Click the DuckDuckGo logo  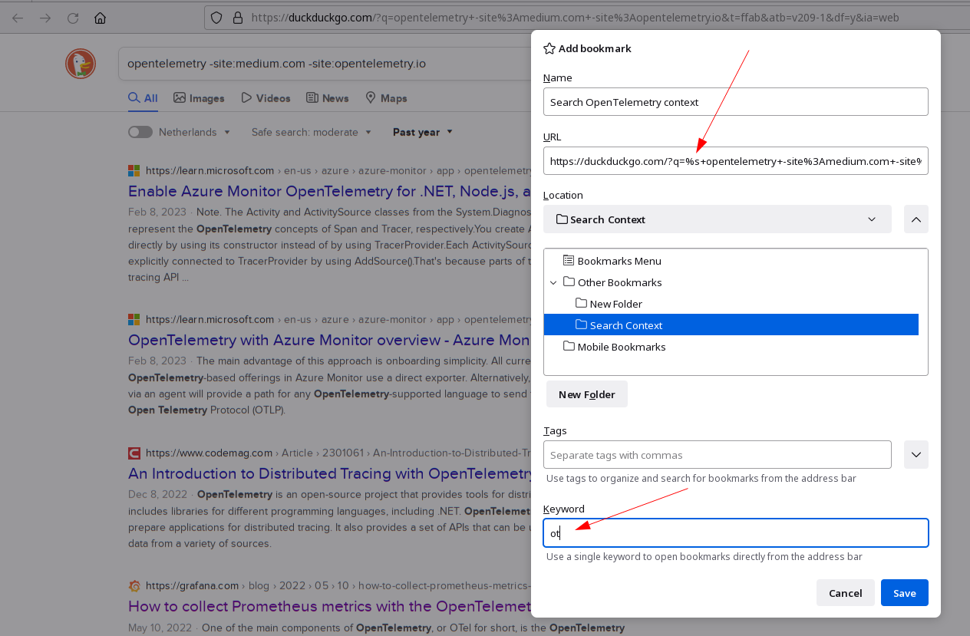pos(80,64)
